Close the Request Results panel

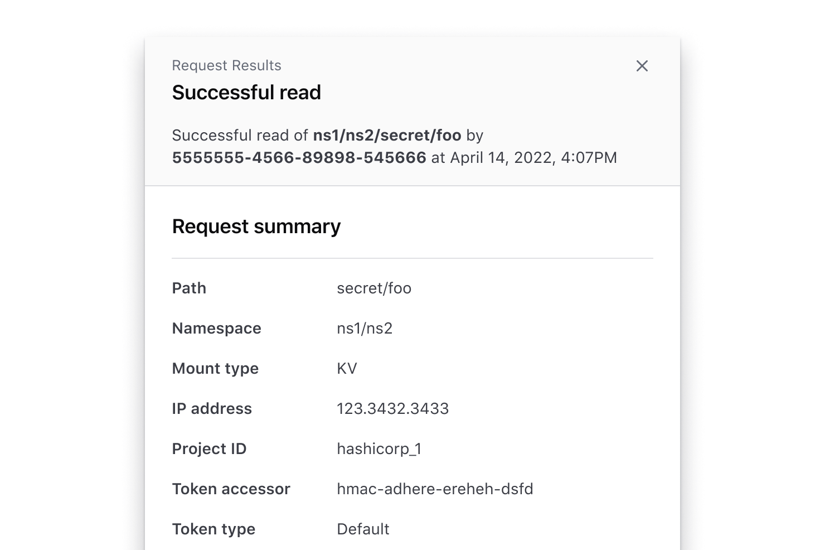(x=642, y=66)
